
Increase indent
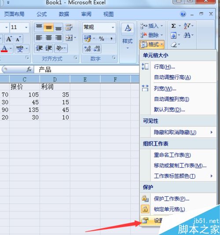pyautogui.click(x=48, y=48)
